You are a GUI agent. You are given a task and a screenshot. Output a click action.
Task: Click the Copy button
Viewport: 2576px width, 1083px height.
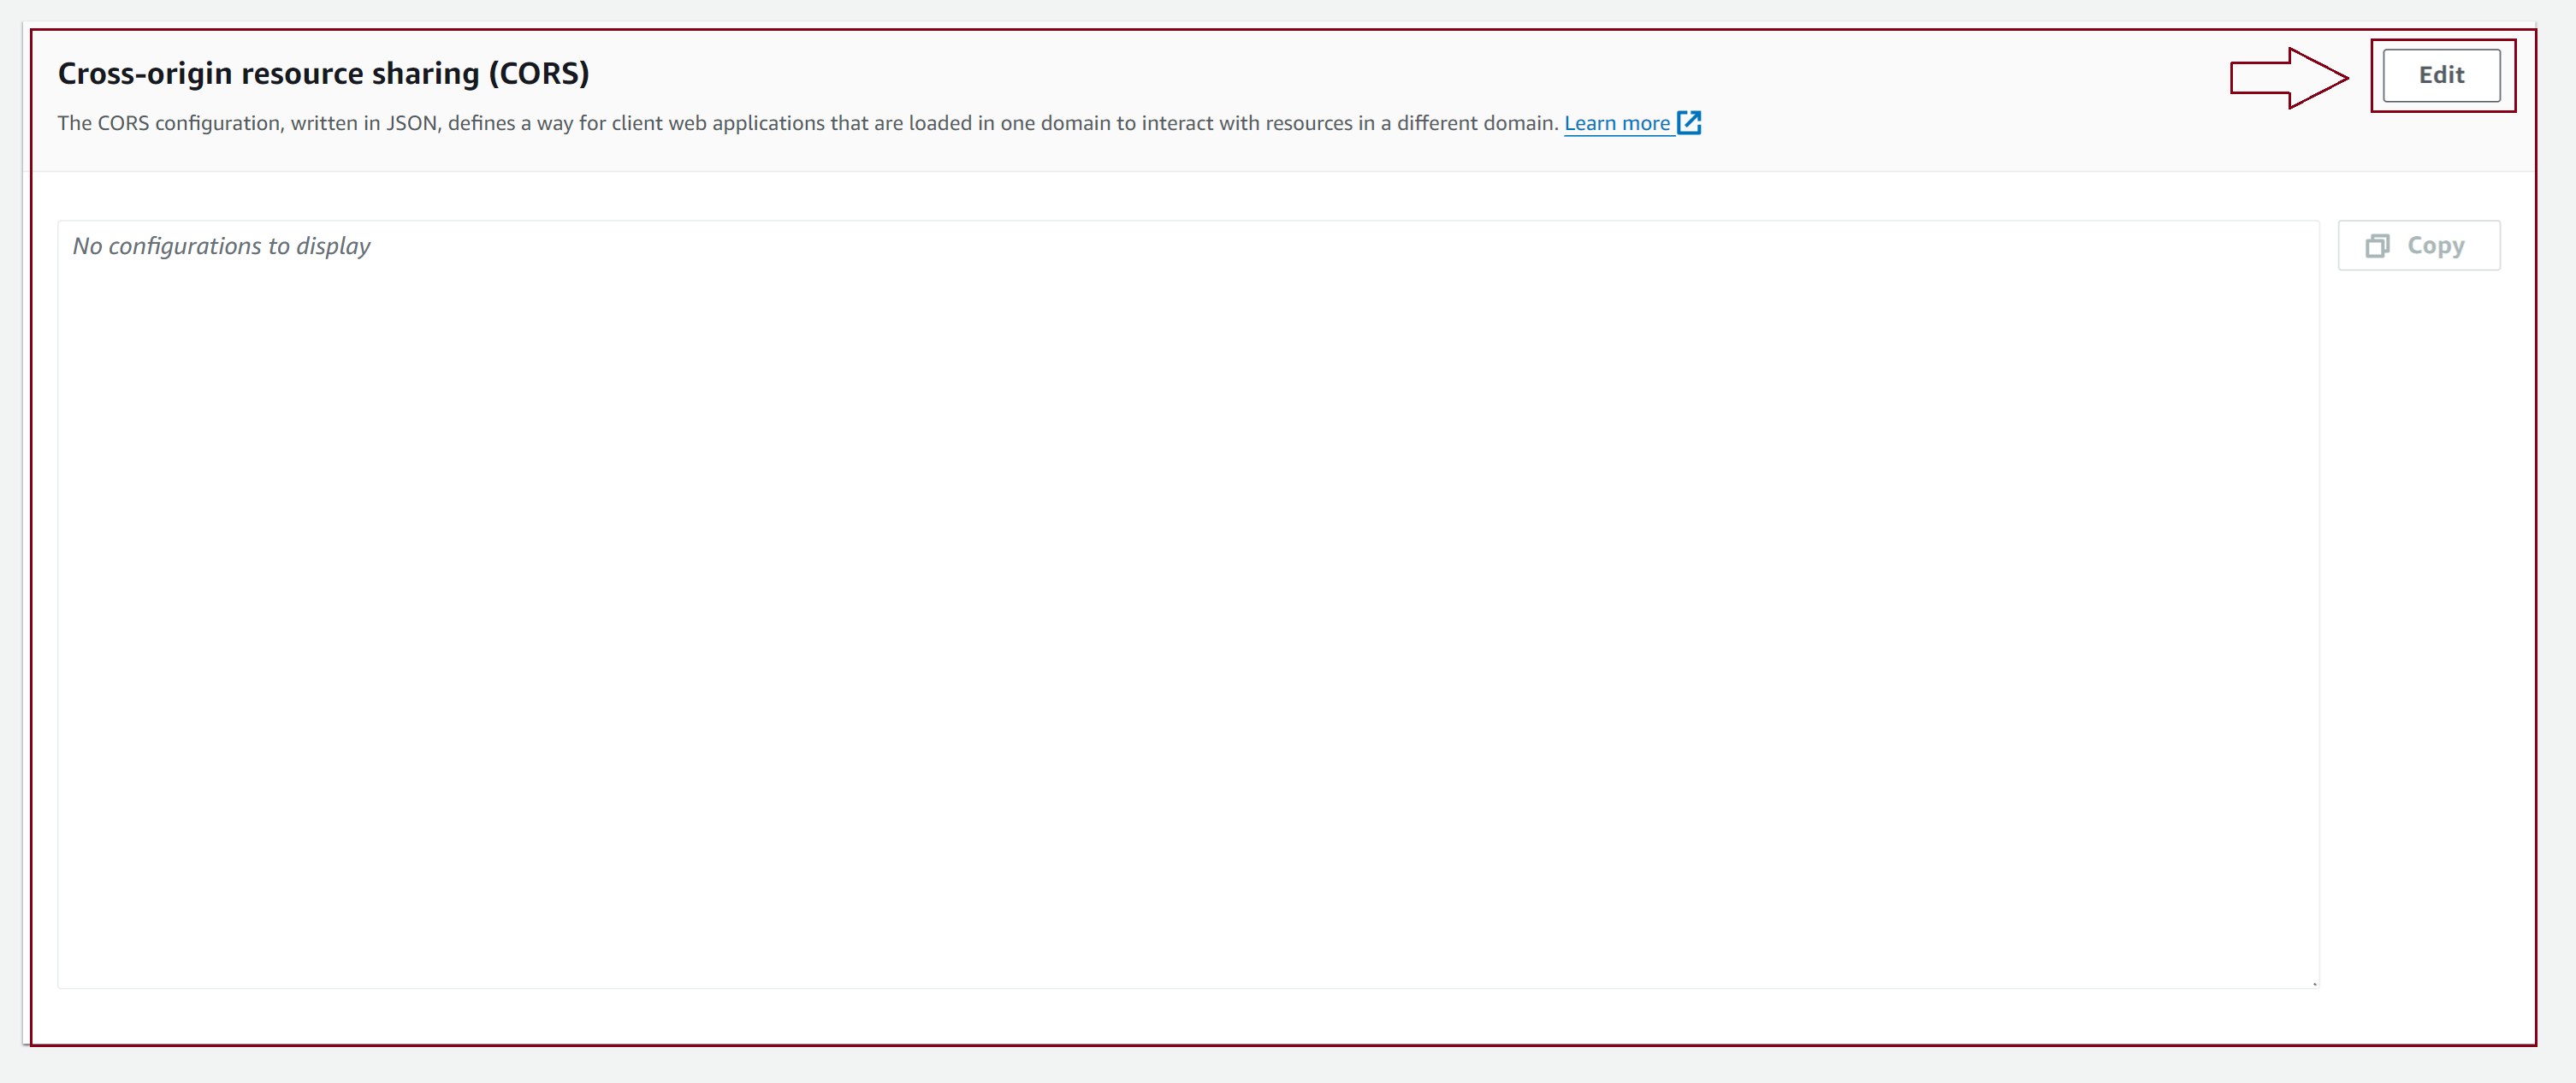coord(2418,245)
